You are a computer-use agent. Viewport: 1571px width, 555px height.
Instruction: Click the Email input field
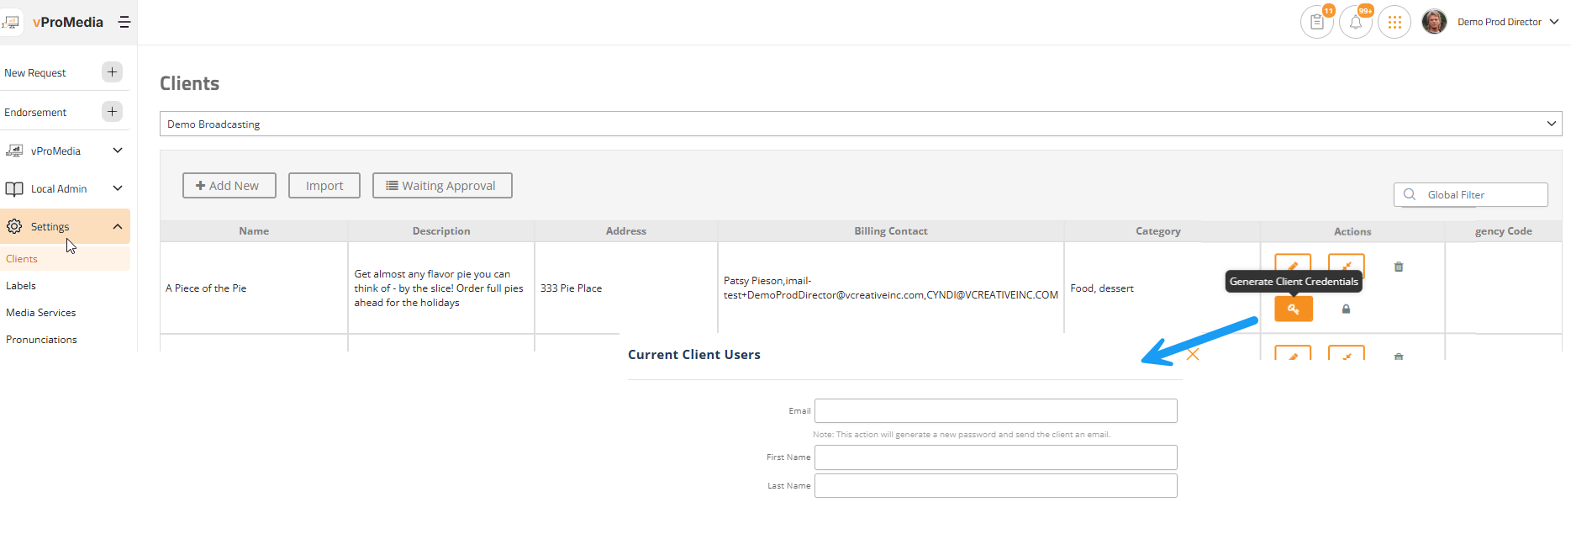(995, 411)
